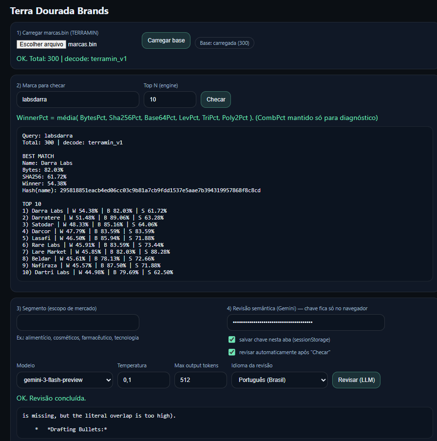Focus the Segmento (escopo de mercado) input field

(78, 322)
